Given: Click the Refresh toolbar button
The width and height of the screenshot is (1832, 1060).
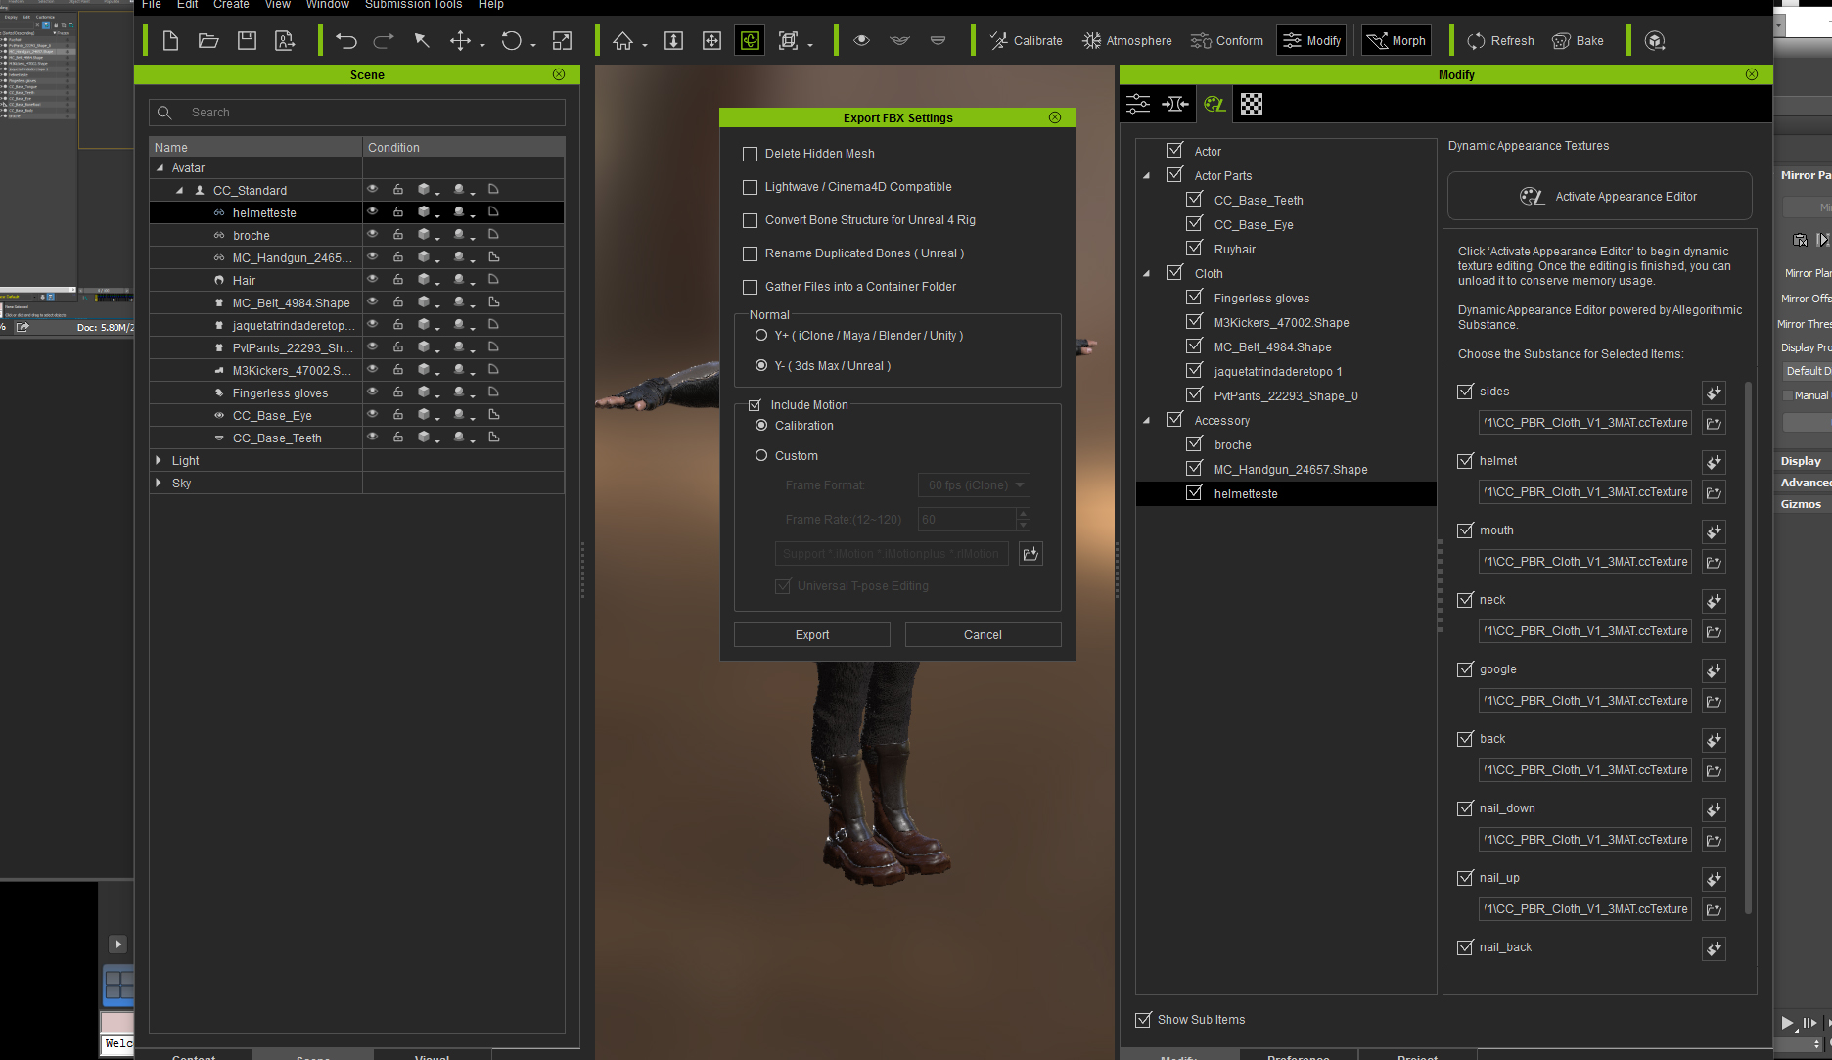Looking at the screenshot, I should coord(1500,40).
